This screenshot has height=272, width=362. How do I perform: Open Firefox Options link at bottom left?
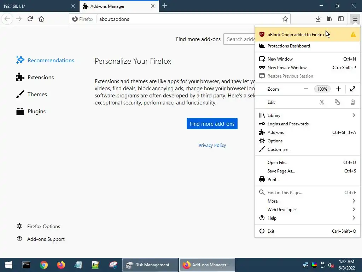38,226
